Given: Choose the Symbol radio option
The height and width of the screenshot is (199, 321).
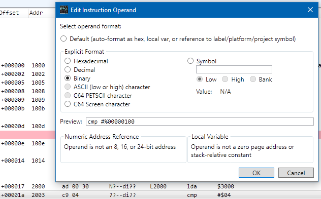Looking at the screenshot, I should pyautogui.click(x=190, y=61).
